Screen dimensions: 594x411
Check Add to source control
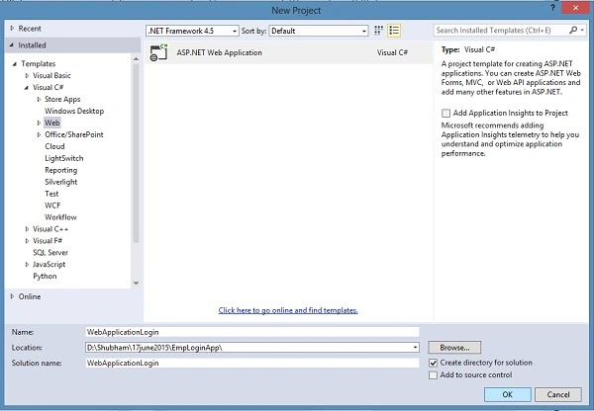[433, 375]
